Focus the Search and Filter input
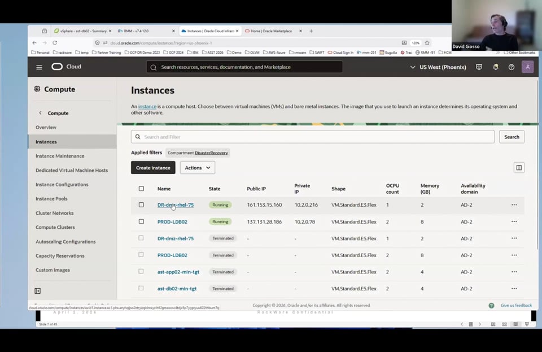This screenshot has width=542, height=352. 312,137
